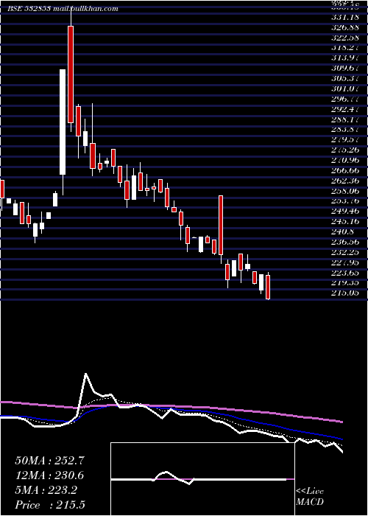Click the 223.65 axis value
The image size is (368, 516).
tap(346, 273)
